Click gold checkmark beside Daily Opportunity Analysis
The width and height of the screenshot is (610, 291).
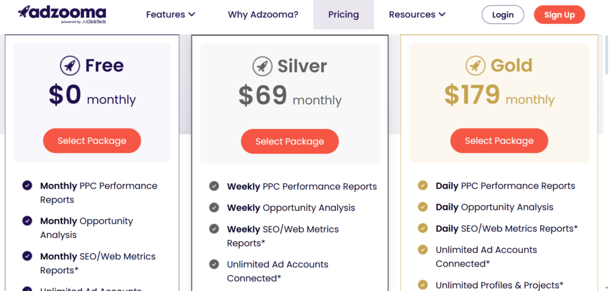(x=422, y=207)
